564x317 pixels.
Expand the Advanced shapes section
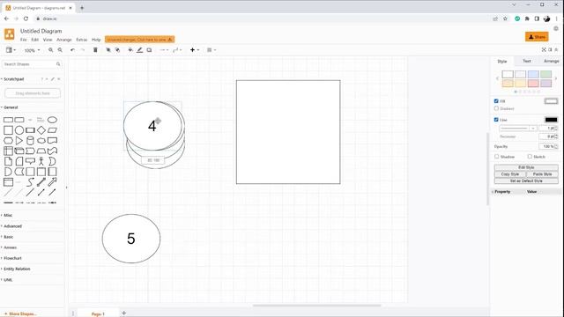(x=12, y=226)
